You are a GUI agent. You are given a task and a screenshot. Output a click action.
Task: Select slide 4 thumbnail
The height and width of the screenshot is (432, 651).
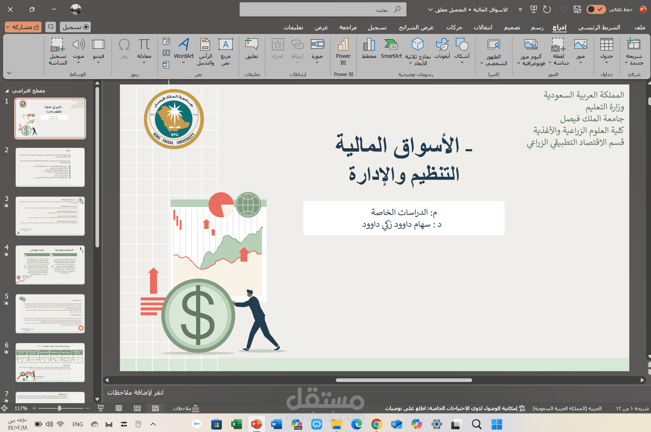pos(50,265)
